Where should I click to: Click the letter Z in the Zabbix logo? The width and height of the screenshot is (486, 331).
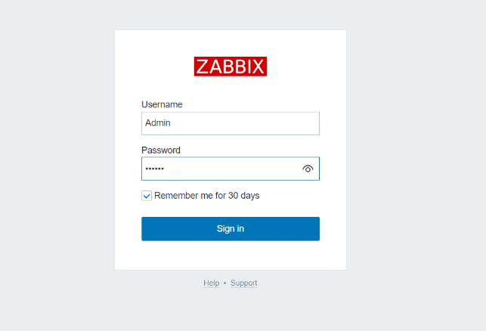(x=203, y=67)
